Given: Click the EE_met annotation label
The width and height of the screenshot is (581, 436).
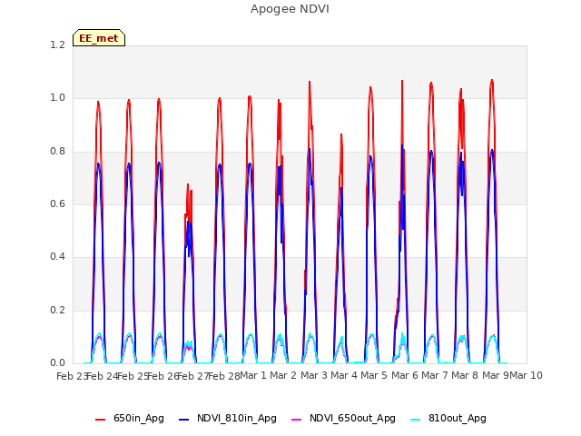Looking at the screenshot, I should (x=99, y=38).
